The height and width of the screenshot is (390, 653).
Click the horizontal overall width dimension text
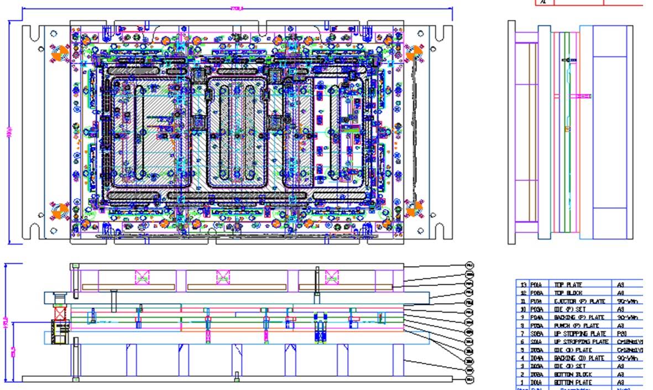pos(237,9)
